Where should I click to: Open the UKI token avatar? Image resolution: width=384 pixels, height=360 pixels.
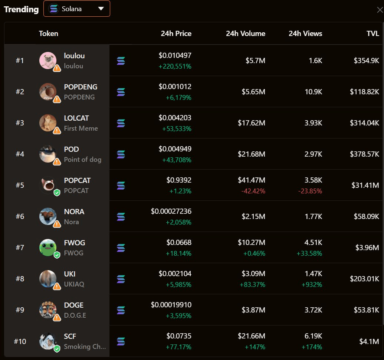click(48, 279)
